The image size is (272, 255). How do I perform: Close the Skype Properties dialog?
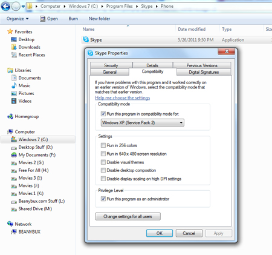(x=226, y=51)
